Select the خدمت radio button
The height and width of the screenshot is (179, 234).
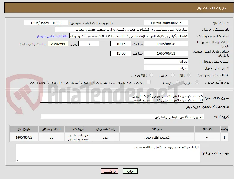coord(173,75)
